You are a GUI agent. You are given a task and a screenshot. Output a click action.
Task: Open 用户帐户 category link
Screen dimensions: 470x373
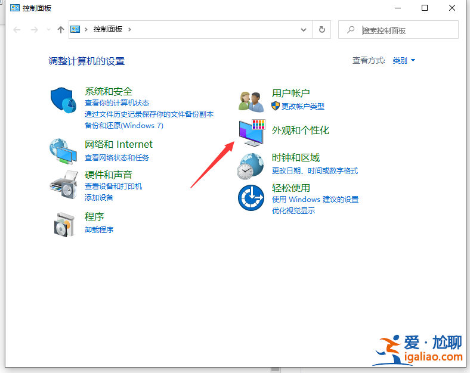tap(290, 93)
